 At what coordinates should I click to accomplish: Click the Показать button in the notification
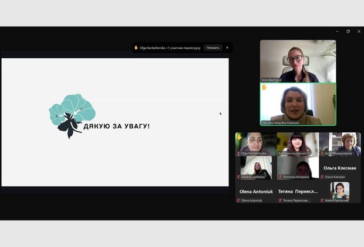coord(213,48)
